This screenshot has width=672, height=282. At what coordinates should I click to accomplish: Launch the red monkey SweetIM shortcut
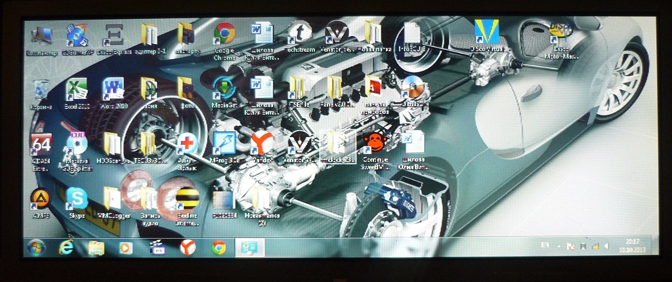pos(375,143)
